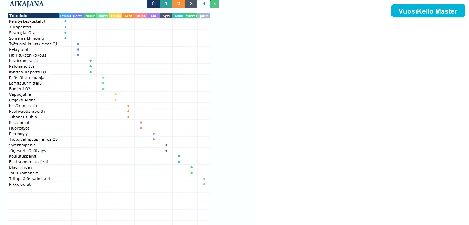Click the VuosiKello Master button

[428, 11]
